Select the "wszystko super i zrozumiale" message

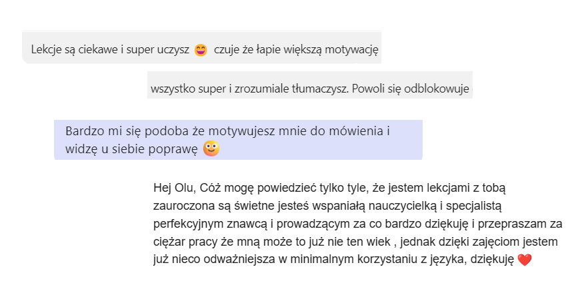(x=310, y=89)
